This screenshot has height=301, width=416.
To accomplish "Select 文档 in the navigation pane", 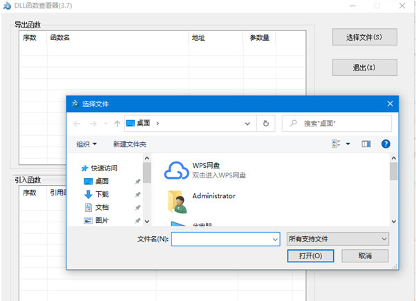I will (x=102, y=207).
